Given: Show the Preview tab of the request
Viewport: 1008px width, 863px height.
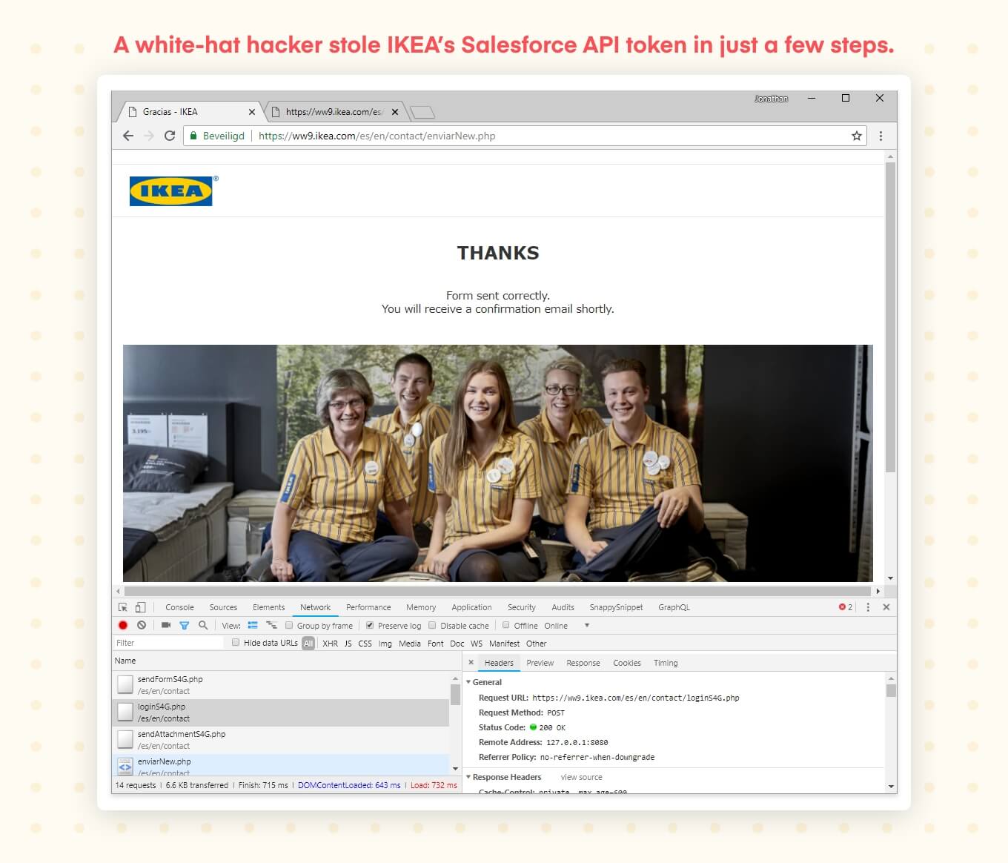Looking at the screenshot, I should [540, 663].
